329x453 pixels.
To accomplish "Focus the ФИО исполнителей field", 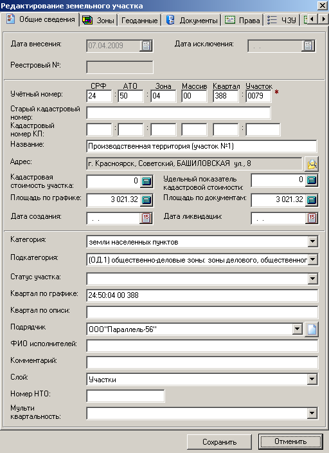I will (x=202, y=346).
